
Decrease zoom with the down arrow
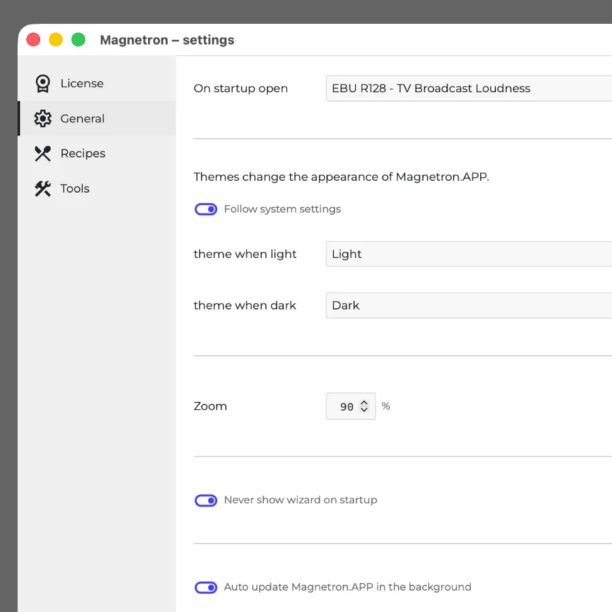pyautogui.click(x=364, y=411)
